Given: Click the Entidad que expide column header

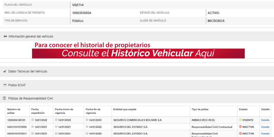Looking at the screenshot, I should tap(125, 109).
